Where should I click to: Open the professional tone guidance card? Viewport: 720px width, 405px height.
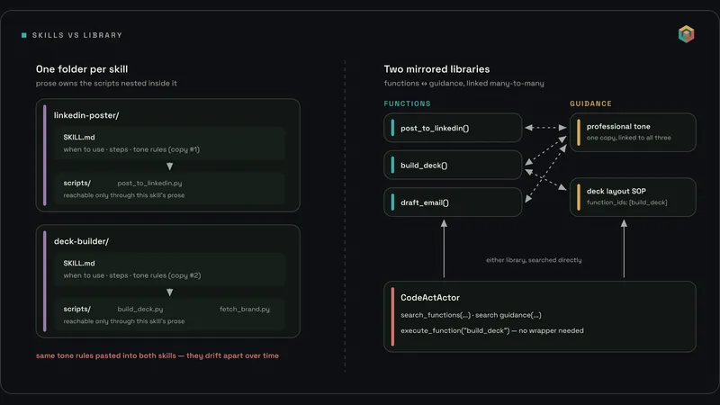click(633, 132)
